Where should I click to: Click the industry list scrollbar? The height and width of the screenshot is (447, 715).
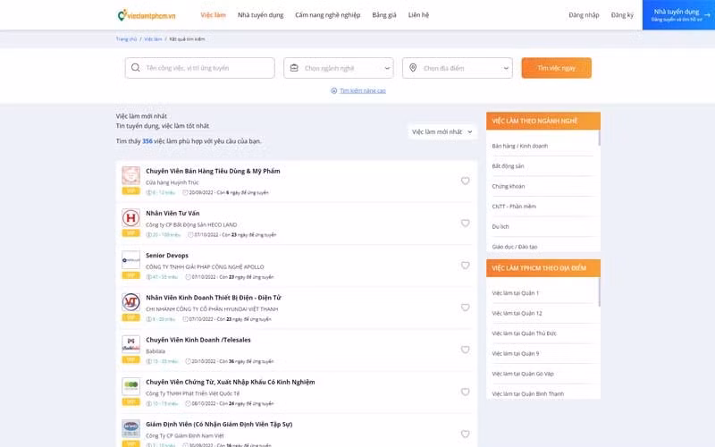point(599,139)
